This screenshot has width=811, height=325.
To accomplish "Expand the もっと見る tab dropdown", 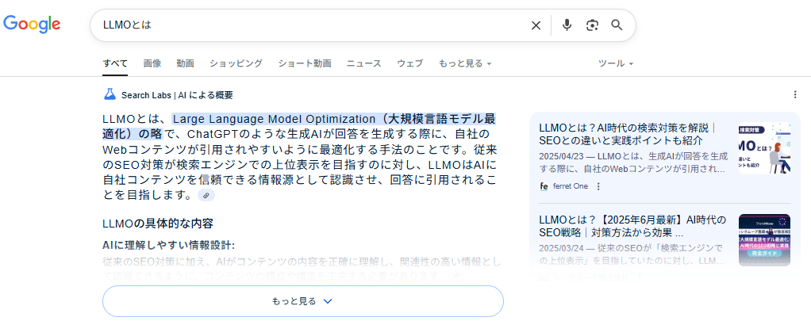I will [465, 63].
